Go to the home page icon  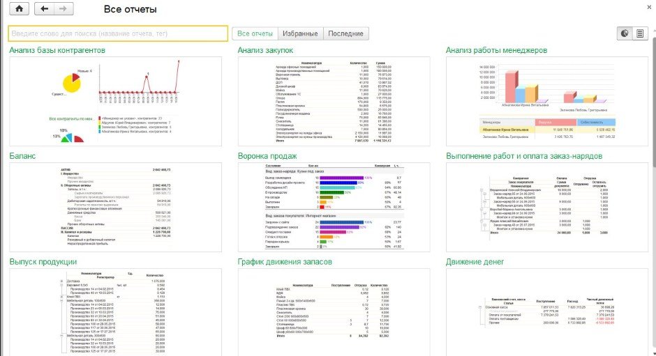[18, 9]
